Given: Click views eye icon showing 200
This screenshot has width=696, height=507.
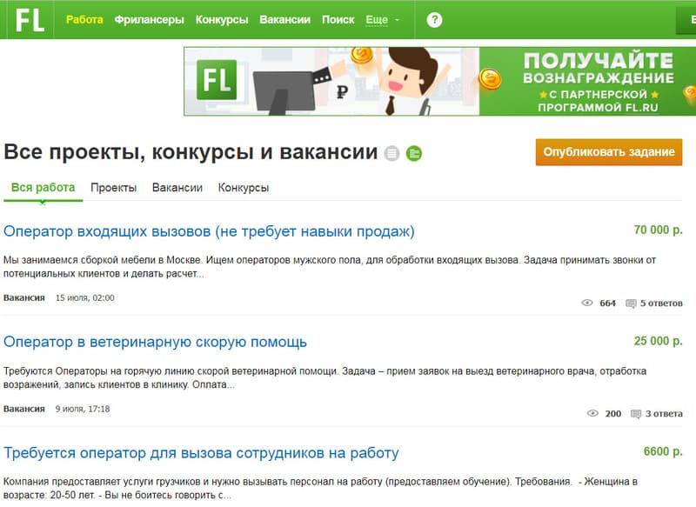Looking at the screenshot, I should (x=592, y=414).
